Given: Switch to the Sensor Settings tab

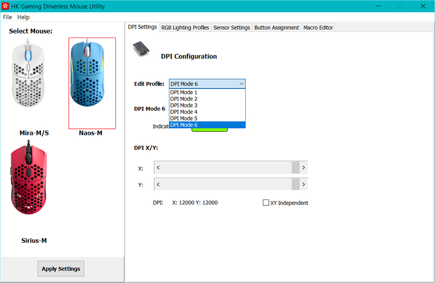Looking at the screenshot, I should click(231, 28).
